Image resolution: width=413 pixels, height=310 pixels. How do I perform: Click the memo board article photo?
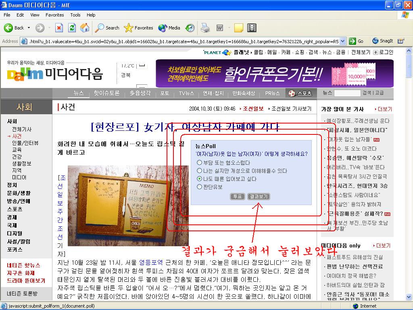coord(128,205)
